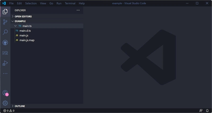
Task: Click the JS icon beside main.js.map
Action: [17, 40]
